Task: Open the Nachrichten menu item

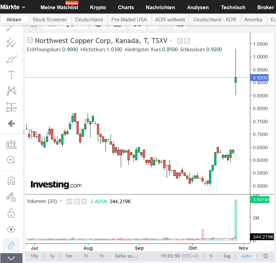Action: point(160,7)
